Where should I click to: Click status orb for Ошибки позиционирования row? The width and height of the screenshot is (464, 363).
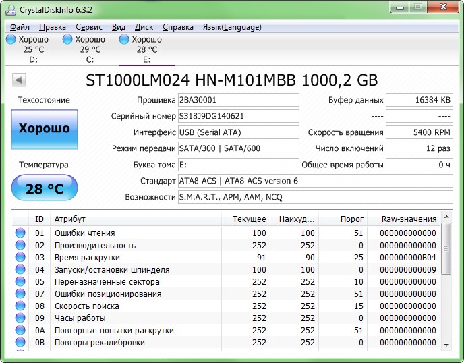pos(20,294)
